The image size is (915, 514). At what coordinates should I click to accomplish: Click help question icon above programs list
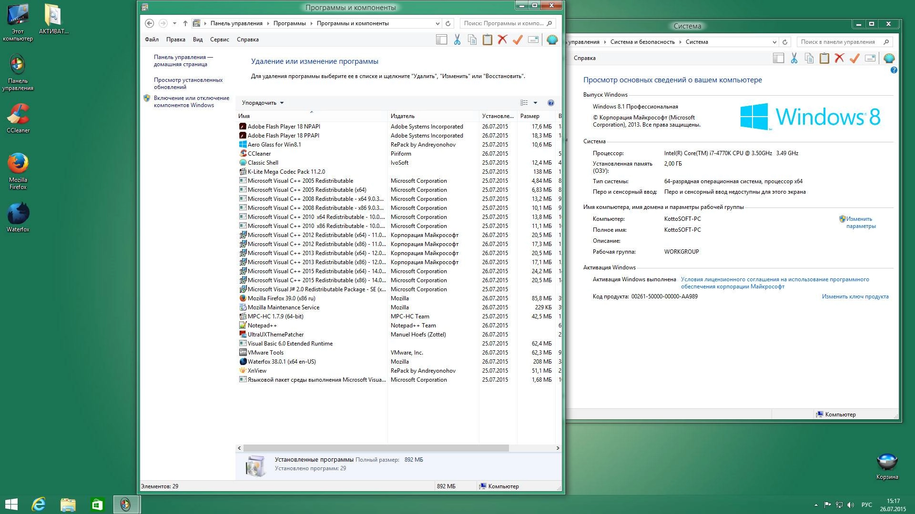coord(551,103)
